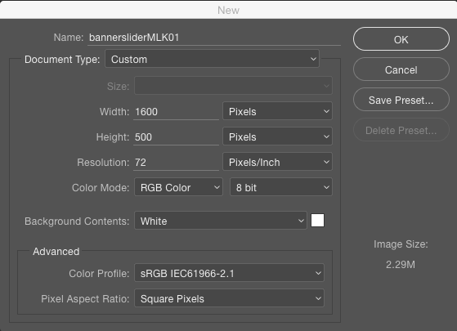Click the Height field showing 500

tap(176, 137)
